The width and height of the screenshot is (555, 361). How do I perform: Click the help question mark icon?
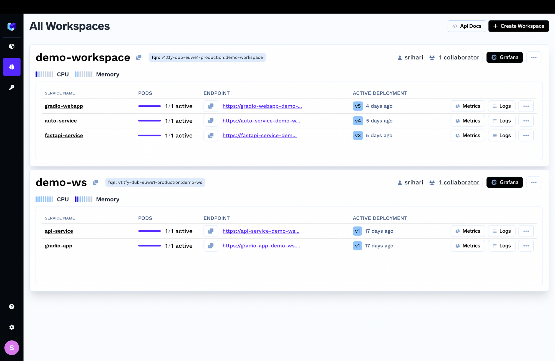pyautogui.click(x=12, y=307)
